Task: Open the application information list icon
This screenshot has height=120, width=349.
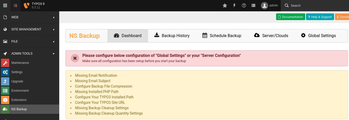Action: coord(253,5)
